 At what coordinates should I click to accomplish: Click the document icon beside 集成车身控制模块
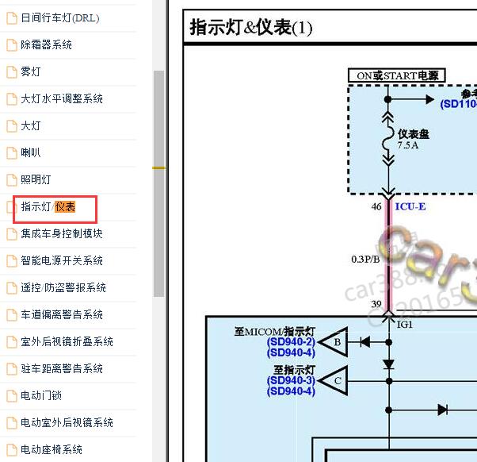pos(12,233)
